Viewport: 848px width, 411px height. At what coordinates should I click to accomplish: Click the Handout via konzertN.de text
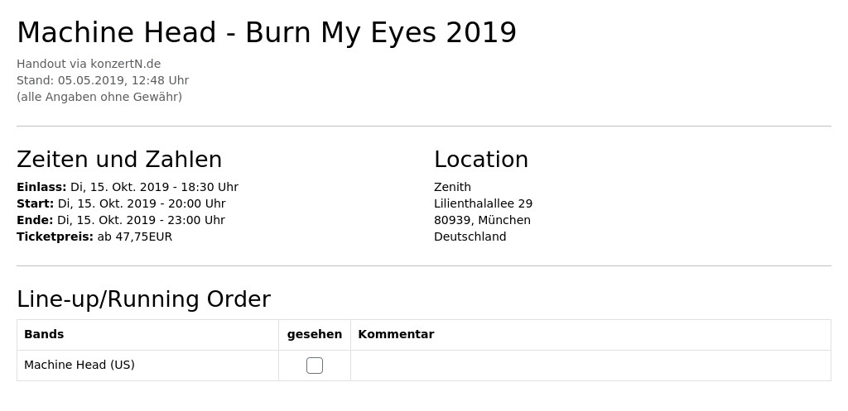click(x=89, y=64)
